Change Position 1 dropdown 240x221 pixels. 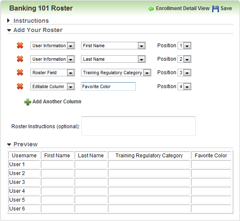pyautogui.click(x=184, y=46)
